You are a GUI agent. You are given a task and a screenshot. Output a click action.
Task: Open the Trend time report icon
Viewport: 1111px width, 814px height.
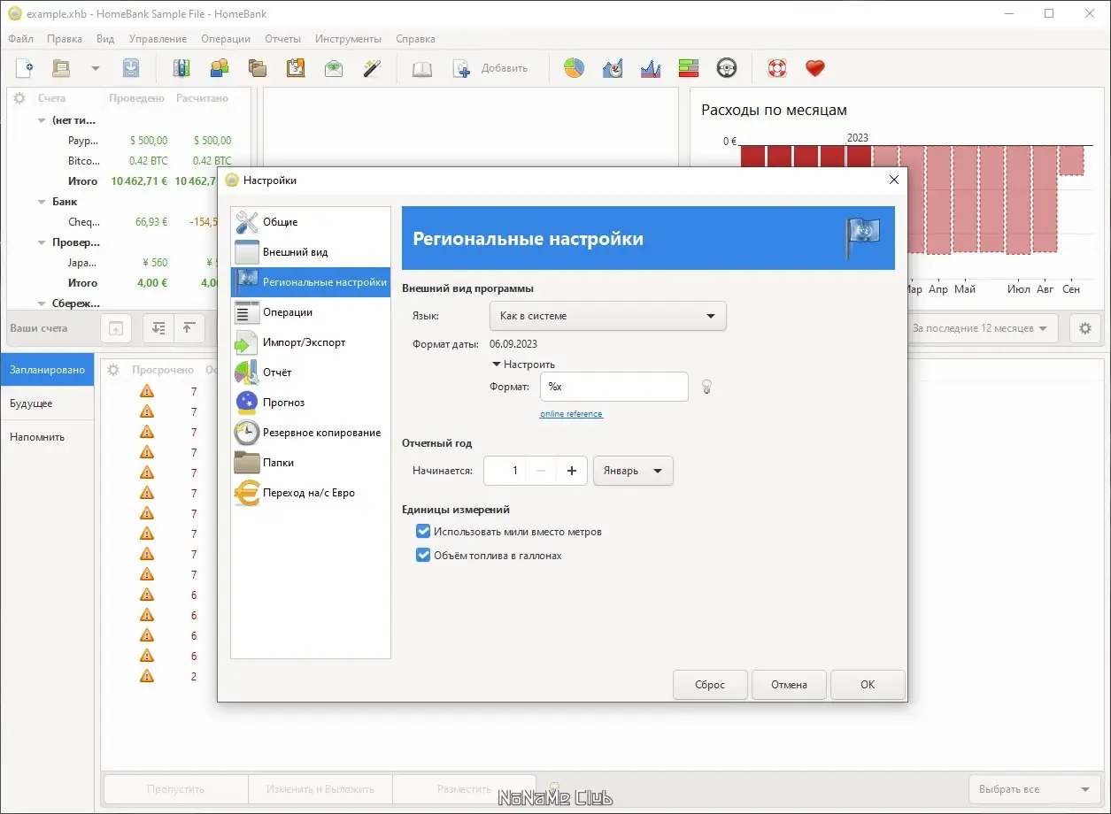(613, 68)
